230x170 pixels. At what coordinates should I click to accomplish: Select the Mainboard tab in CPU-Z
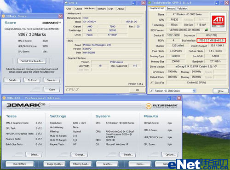coord(90,8)
